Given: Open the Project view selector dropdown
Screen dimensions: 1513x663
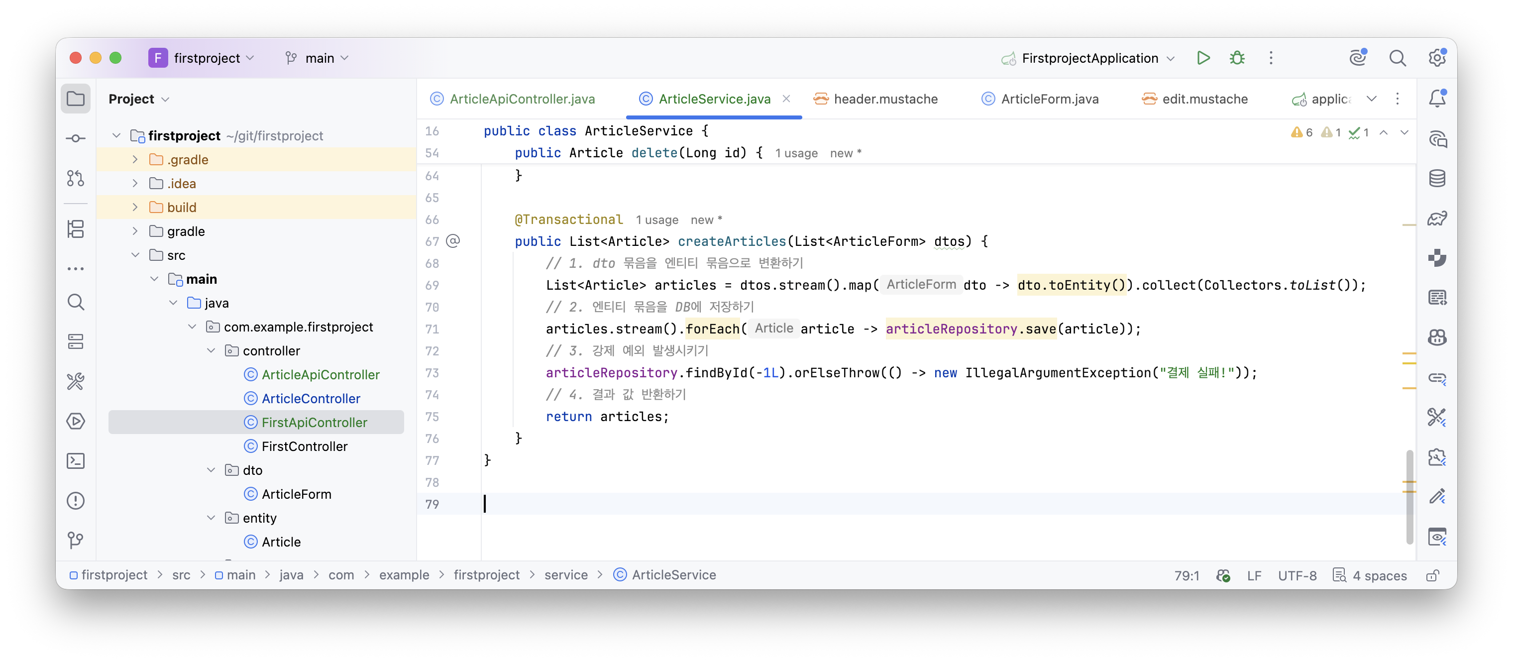Looking at the screenshot, I should 139,99.
